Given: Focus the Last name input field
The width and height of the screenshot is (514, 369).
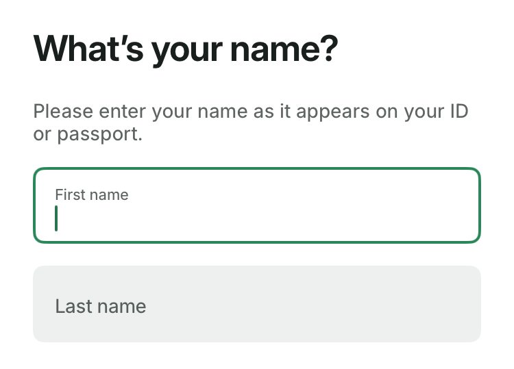Looking at the screenshot, I should (x=256, y=304).
